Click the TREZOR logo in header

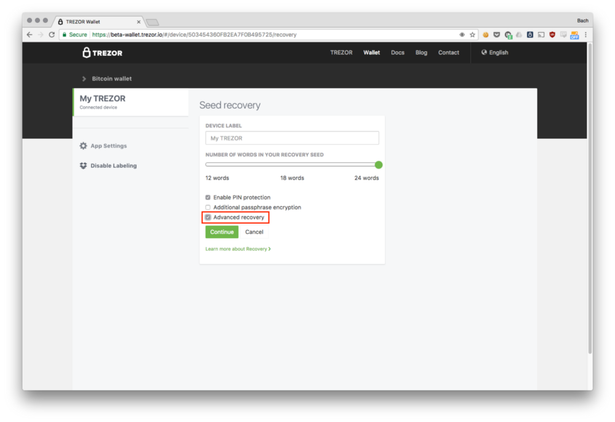[x=103, y=53]
